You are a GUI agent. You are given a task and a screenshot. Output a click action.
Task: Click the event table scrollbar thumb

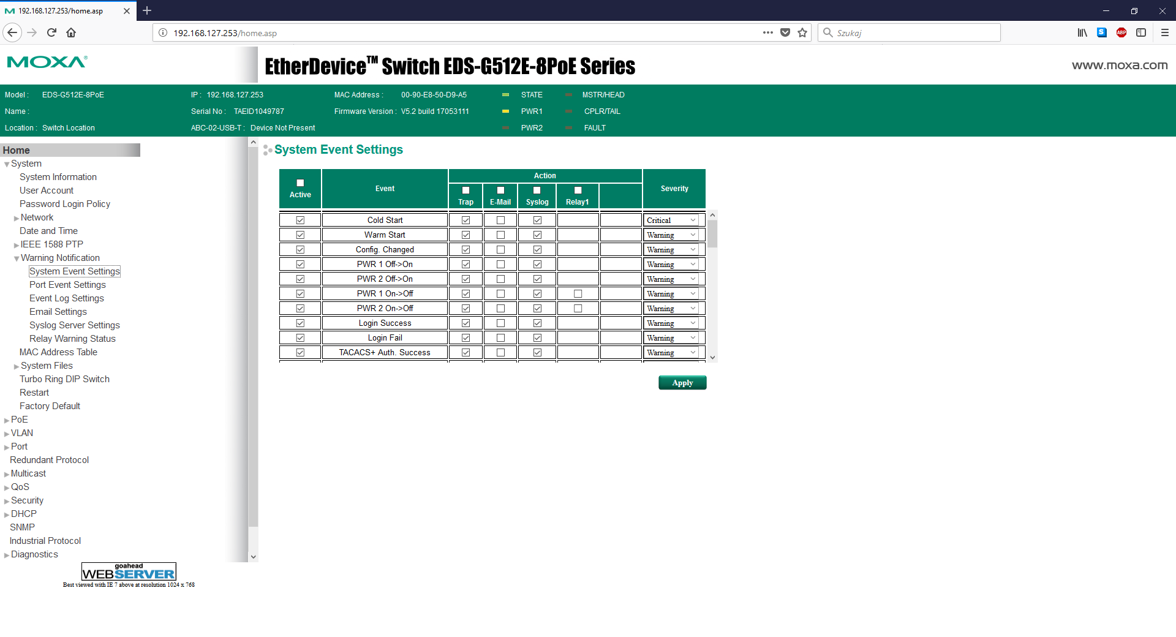[x=712, y=234]
